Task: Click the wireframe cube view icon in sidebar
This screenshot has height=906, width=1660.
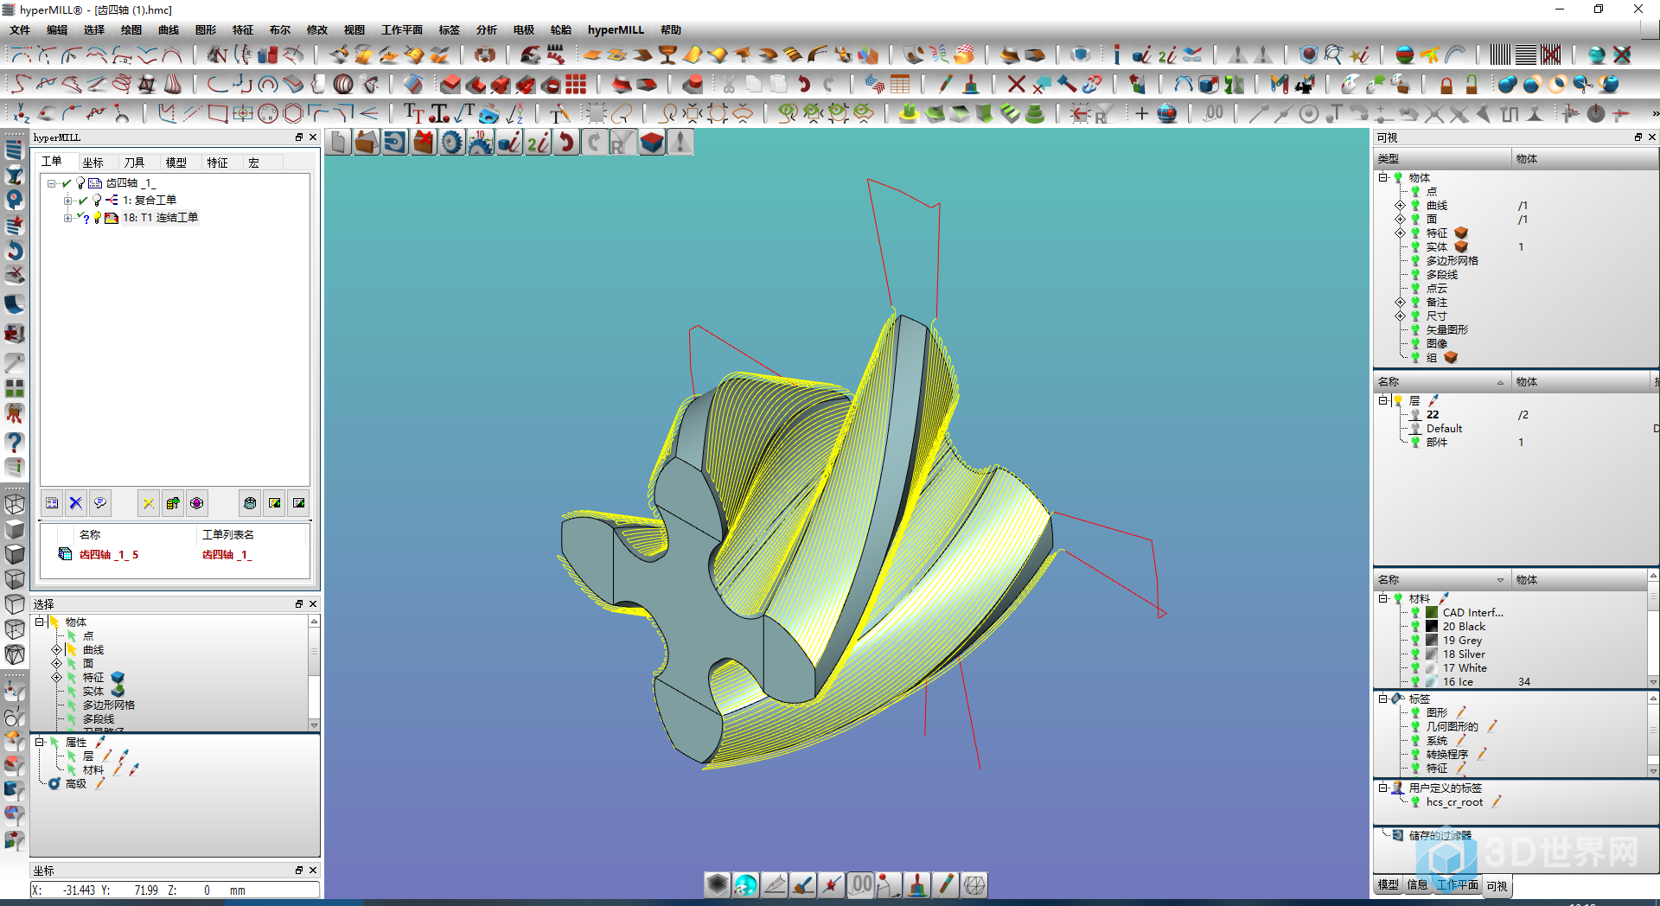Action: 15,504
